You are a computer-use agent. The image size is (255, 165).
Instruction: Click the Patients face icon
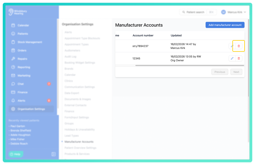click(13, 34)
